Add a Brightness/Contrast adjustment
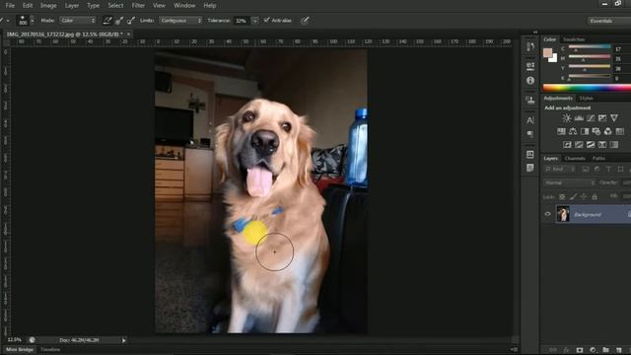The height and width of the screenshot is (355, 631). coord(567,118)
